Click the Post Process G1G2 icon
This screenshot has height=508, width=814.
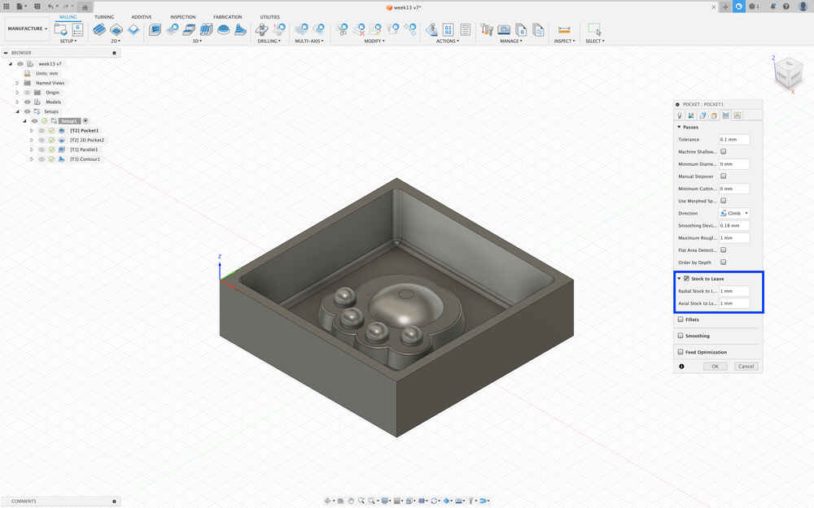pos(448,29)
